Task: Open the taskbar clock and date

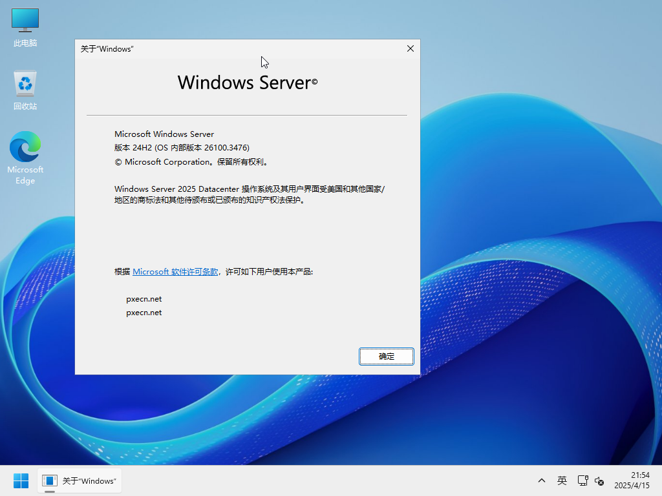Action: point(632,480)
